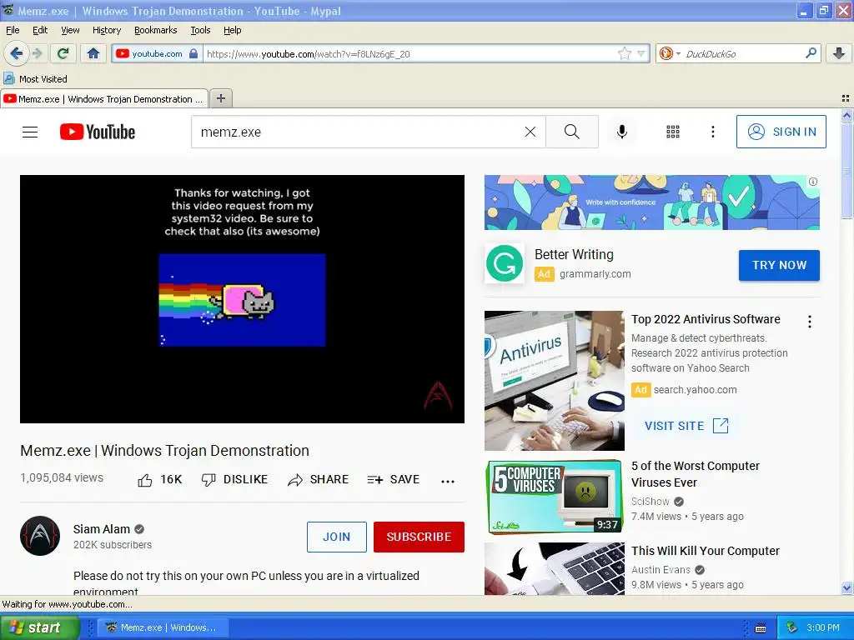
Task: Click the padlock site security icon
Action: pos(193,53)
